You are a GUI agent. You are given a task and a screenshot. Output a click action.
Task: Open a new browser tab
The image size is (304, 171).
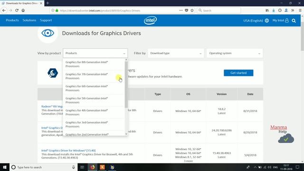coord(47,3)
